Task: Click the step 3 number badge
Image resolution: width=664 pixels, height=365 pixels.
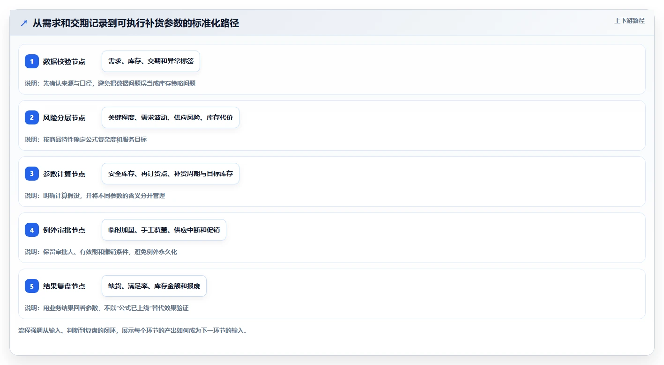Action: point(32,174)
